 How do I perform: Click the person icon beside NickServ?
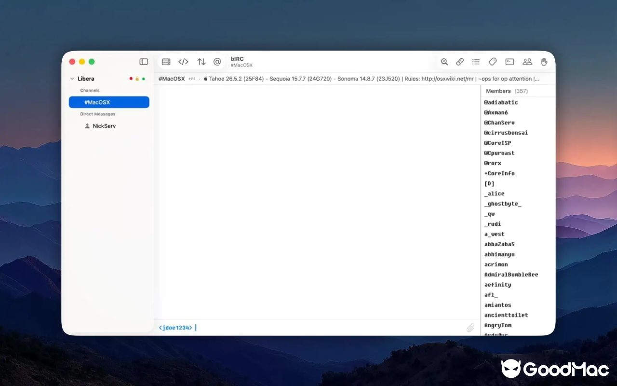click(x=87, y=126)
